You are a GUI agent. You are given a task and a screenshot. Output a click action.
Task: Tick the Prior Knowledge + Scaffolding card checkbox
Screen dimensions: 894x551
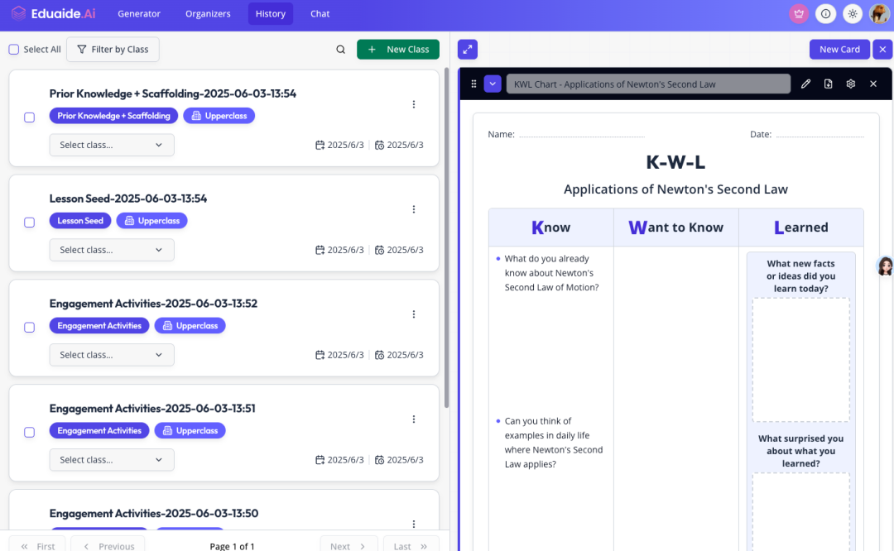29,117
